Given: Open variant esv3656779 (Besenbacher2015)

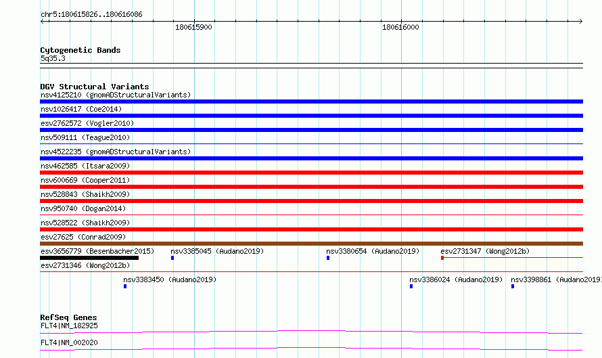Looking at the screenshot, I should (97, 251).
